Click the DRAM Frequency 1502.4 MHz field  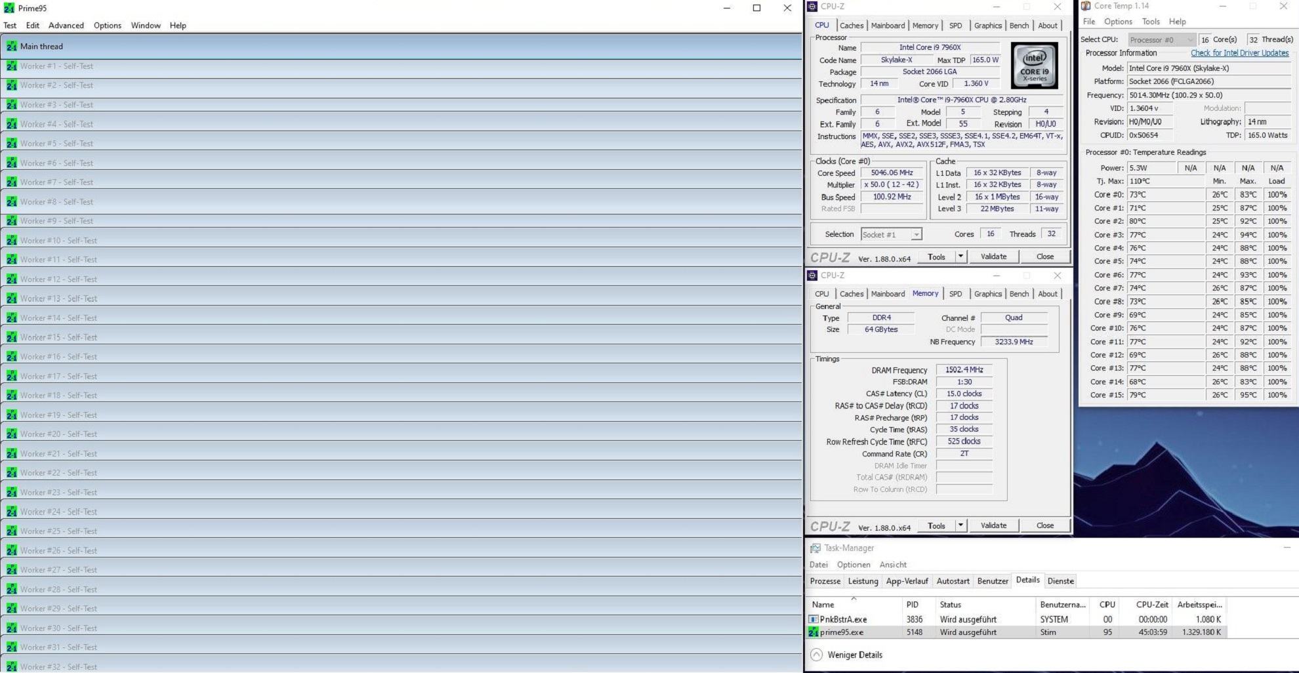click(964, 370)
